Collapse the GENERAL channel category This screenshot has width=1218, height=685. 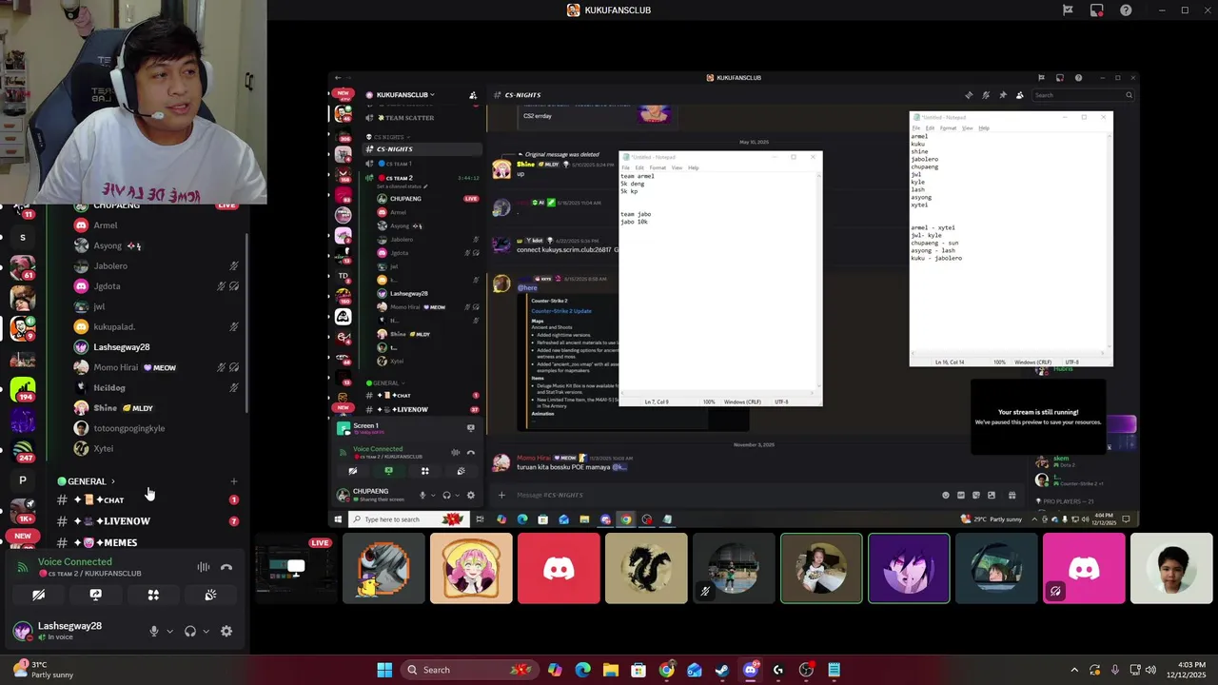(x=87, y=481)
